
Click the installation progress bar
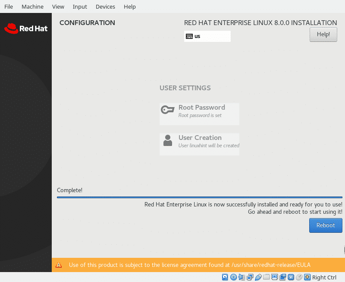tap(200, 197)
